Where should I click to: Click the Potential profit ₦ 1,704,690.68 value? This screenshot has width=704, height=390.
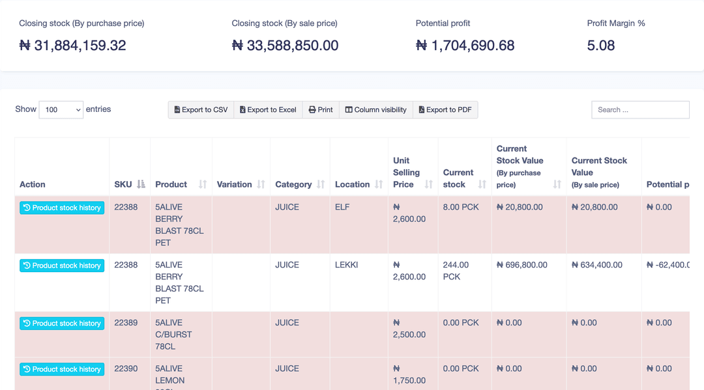click(465, 46)
